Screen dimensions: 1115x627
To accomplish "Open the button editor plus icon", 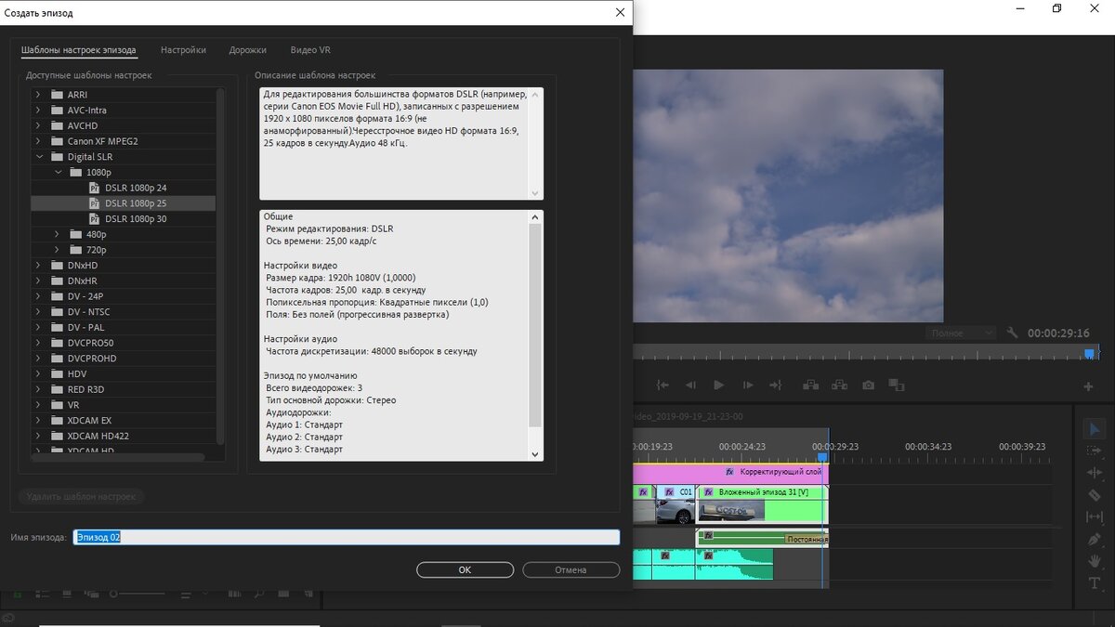I will point(1088,386).
